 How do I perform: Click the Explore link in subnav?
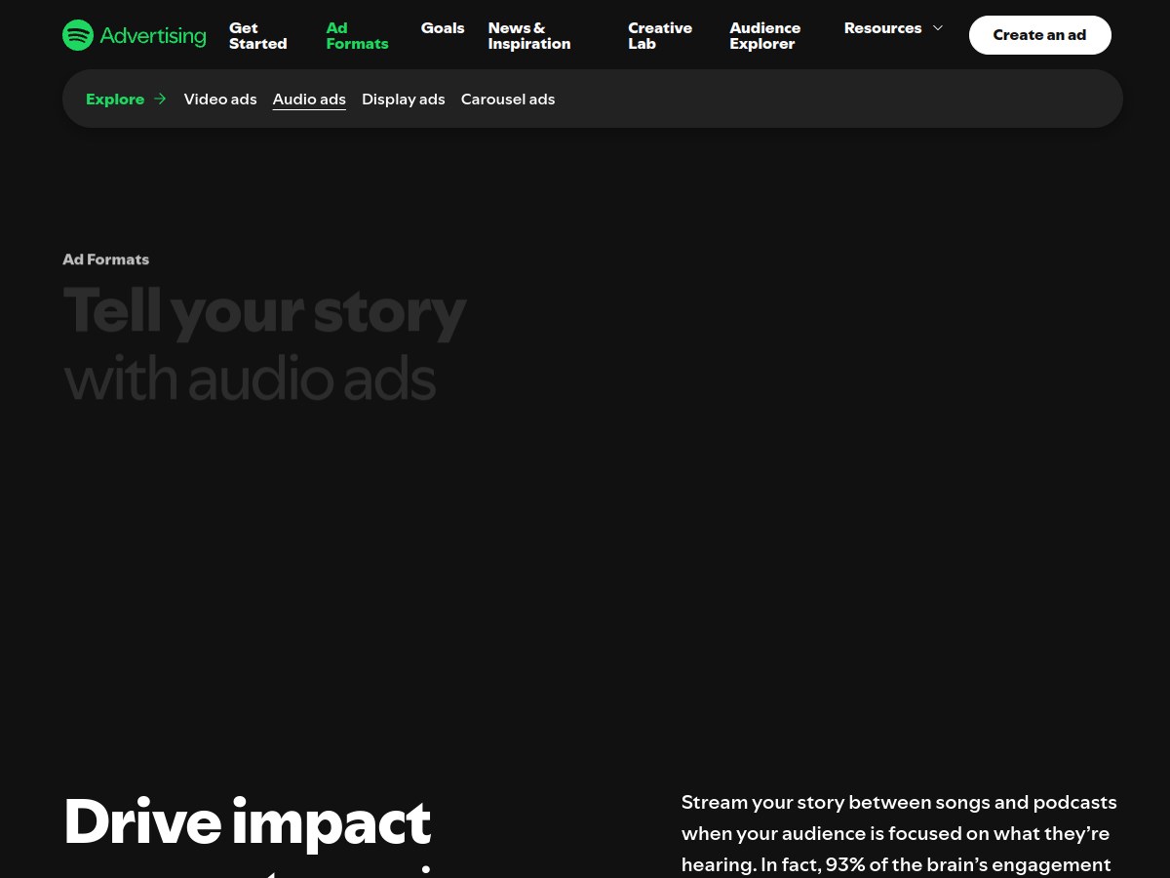pyautogui.click(x=115, y=100)
